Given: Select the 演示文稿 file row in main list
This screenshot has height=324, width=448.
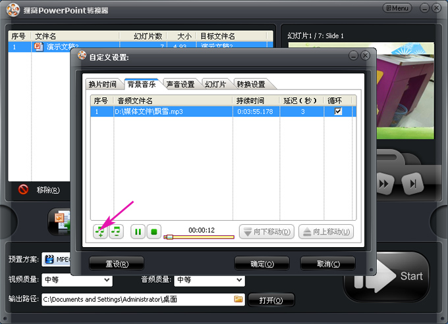Looking at the screenshot, I should (140, 47).
